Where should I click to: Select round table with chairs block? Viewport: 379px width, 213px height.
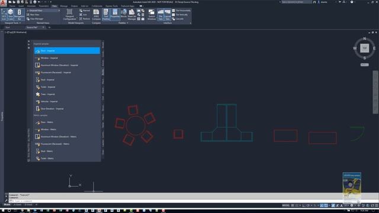point(135,125)
